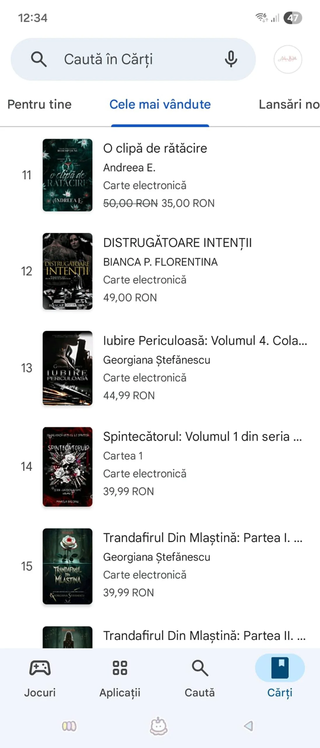Open Aplicații from the bottom navigation
Viewport: 320px width, 748px height.
click(120, 679)
